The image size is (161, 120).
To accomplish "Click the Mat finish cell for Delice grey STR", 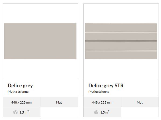I will 140,102.
